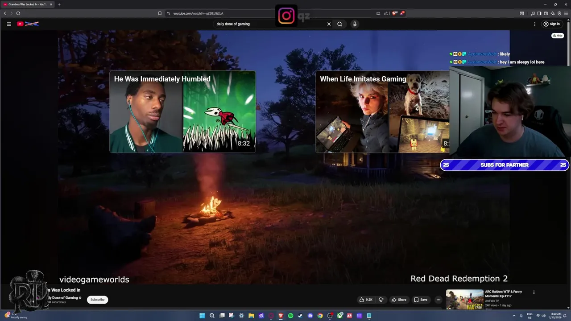Open Google Chrome from the taskbar

click(x=320, y=316)
